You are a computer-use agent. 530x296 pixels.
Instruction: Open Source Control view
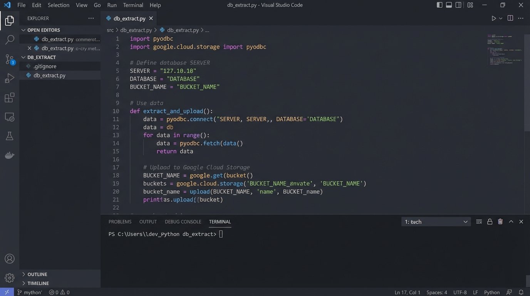click(x=10, y=59)
